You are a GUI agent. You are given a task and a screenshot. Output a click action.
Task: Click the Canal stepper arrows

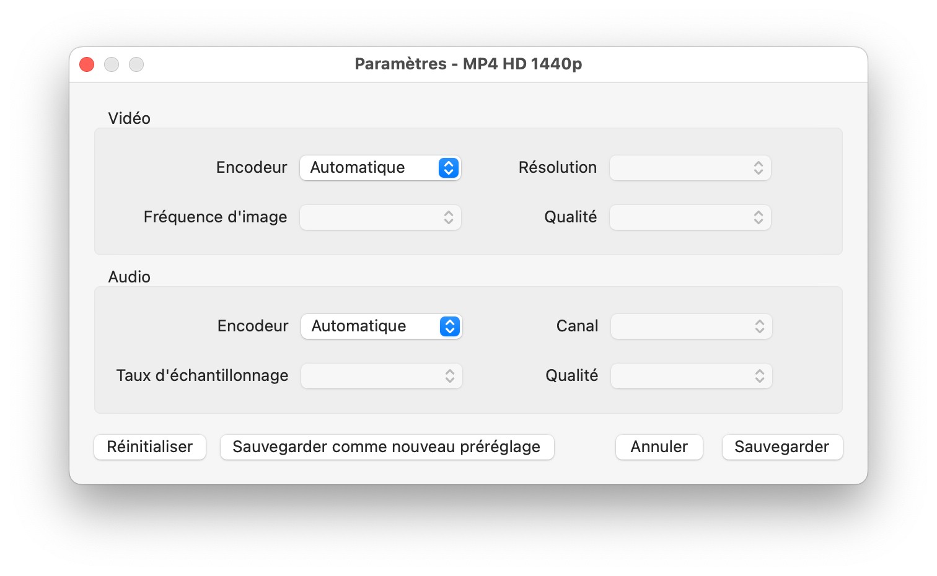(760, 326)
